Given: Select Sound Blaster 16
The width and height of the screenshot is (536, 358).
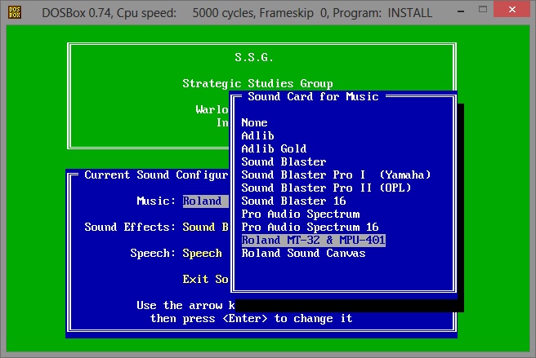Looking at the screenshot, I should click(x=293, y=201).
